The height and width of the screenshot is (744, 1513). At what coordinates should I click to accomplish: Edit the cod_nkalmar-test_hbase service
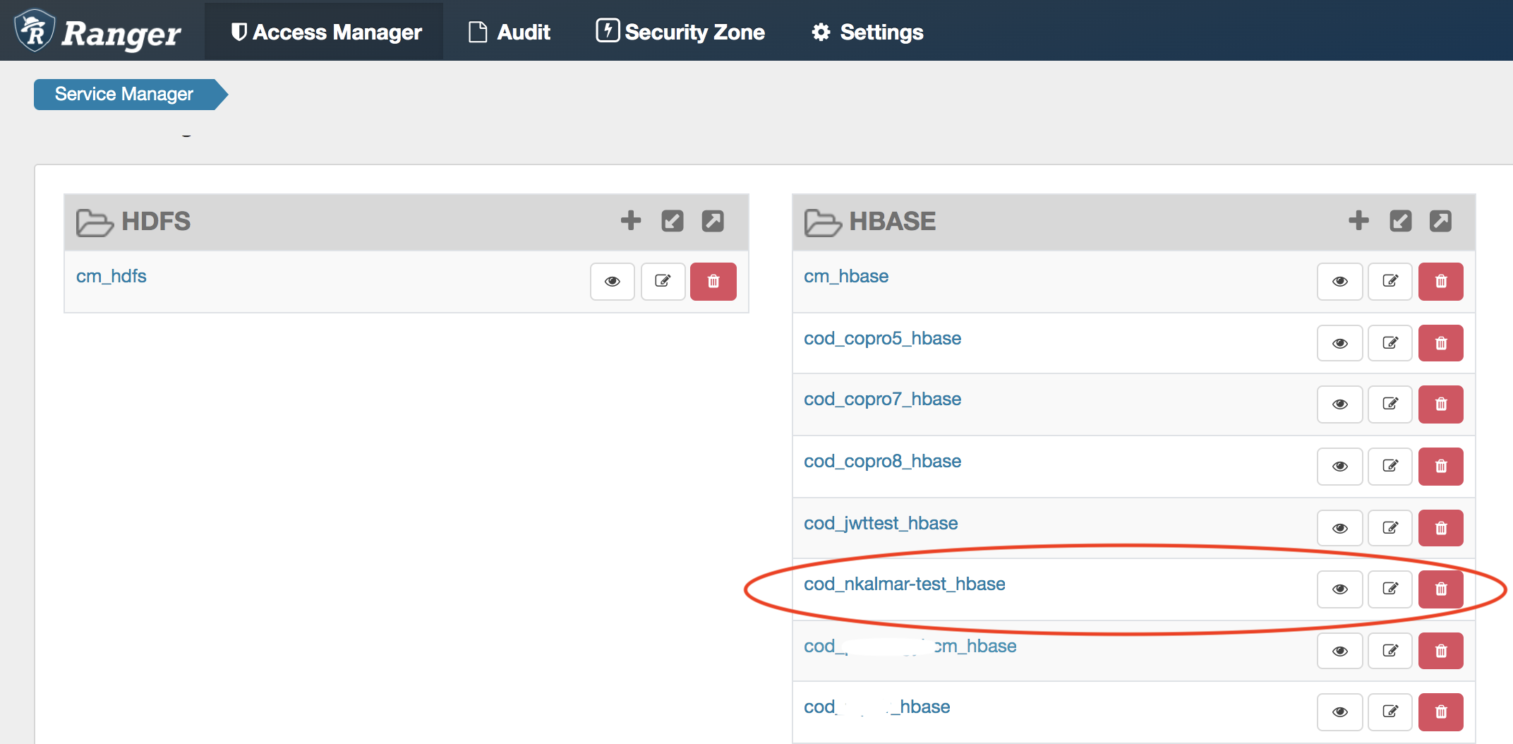(x=1390, y=589)
